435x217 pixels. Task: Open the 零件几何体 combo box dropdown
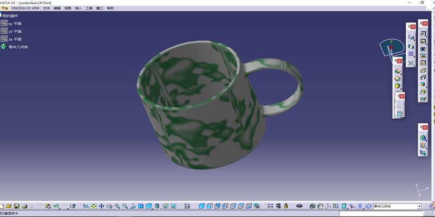[x=419, y=206]
